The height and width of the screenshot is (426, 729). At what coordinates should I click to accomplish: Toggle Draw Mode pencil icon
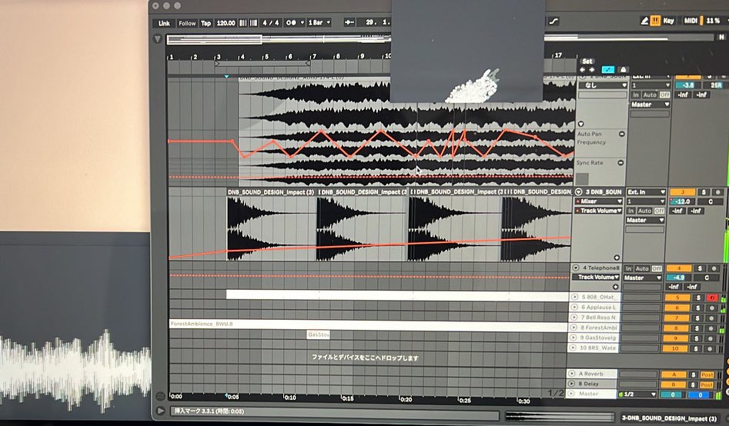(645, 21)
